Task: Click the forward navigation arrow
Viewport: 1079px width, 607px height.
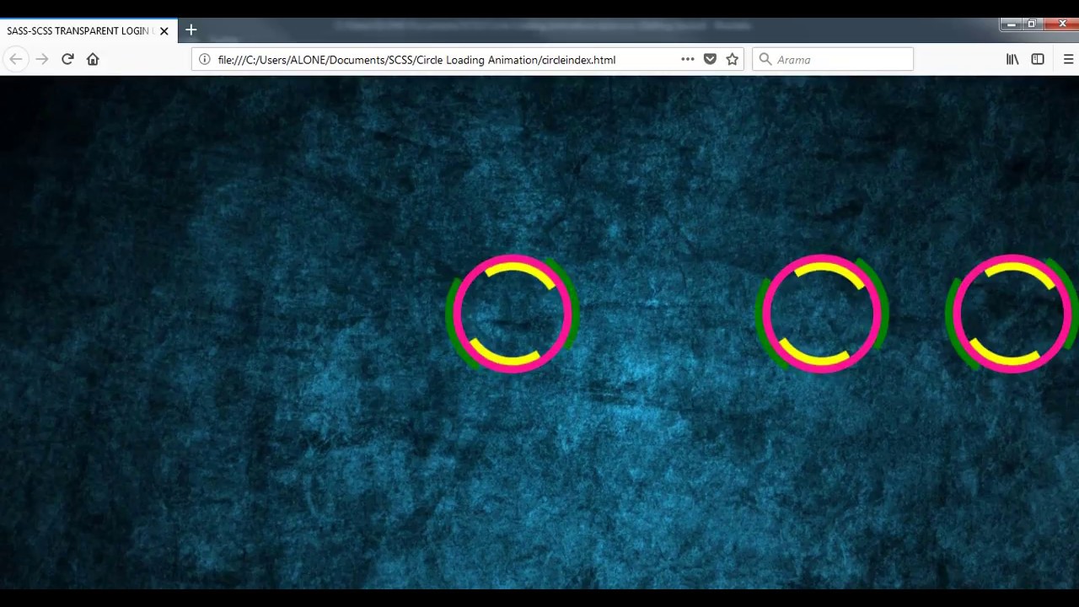Action: point(42,59)
